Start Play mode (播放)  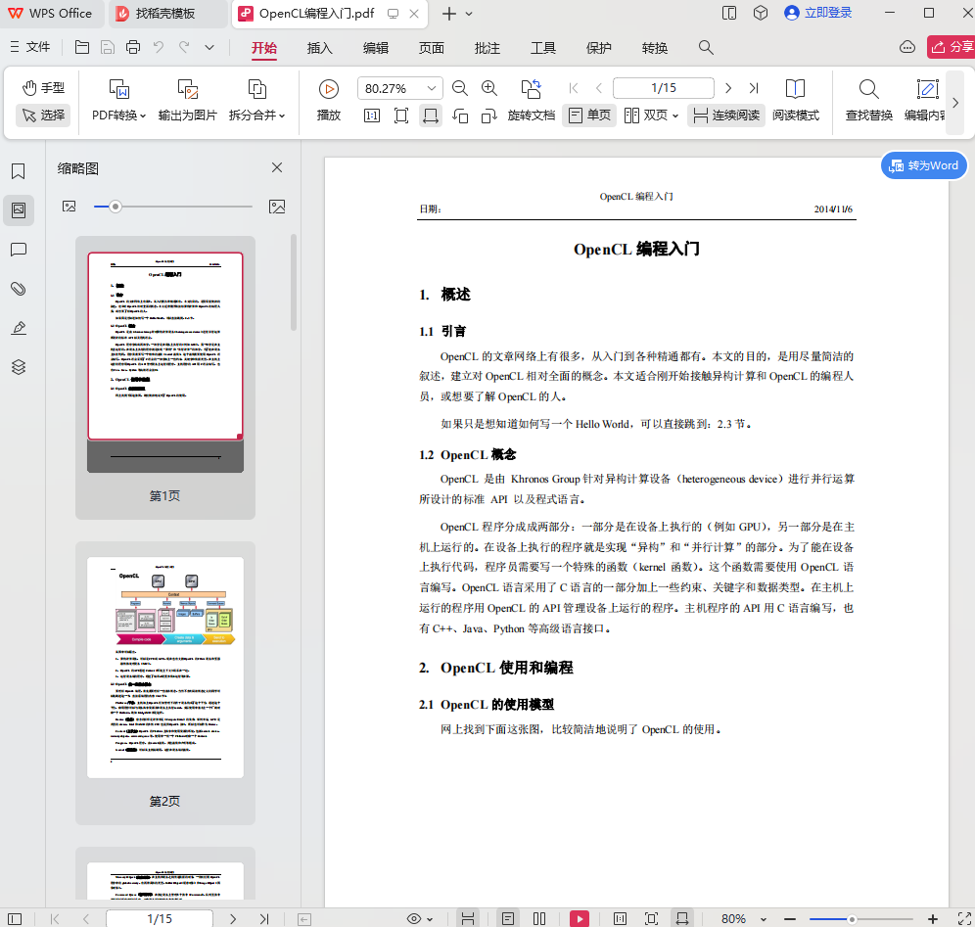click(x=328, y=101)
